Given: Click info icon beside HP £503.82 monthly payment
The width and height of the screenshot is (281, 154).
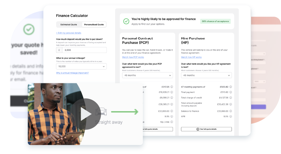Looking at the screenshot, I should [231, 87].
